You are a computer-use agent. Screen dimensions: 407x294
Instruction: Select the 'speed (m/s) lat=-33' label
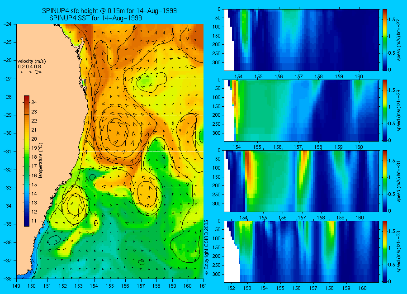pyautogui.click(x=399, y=251)
